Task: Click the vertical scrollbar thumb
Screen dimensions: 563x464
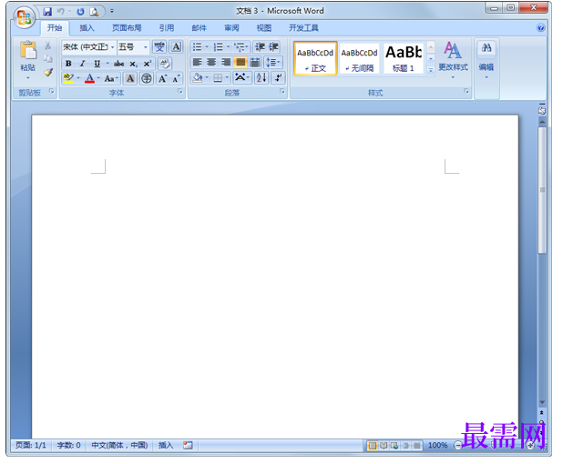Action: (542, 190)
